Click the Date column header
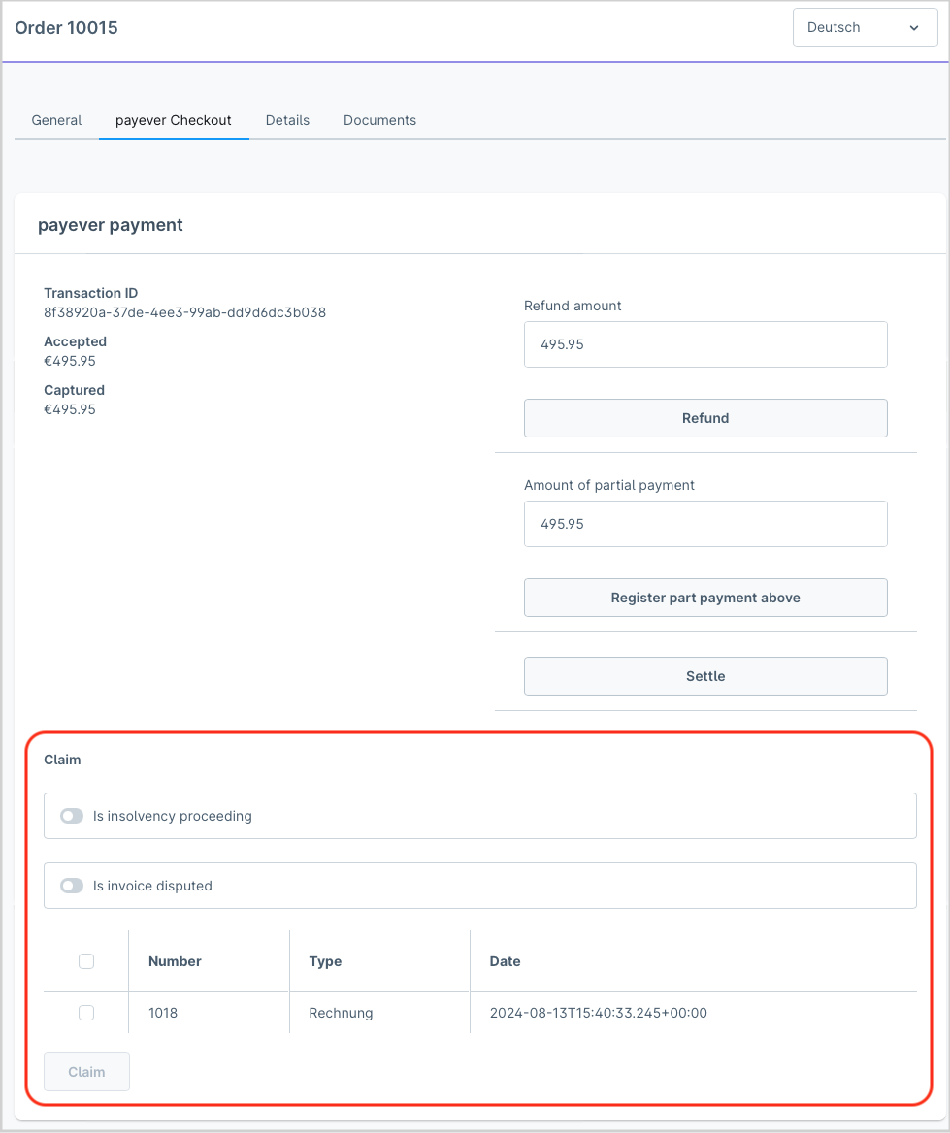Screen dimensions: 950x1133 pos(505,961)
